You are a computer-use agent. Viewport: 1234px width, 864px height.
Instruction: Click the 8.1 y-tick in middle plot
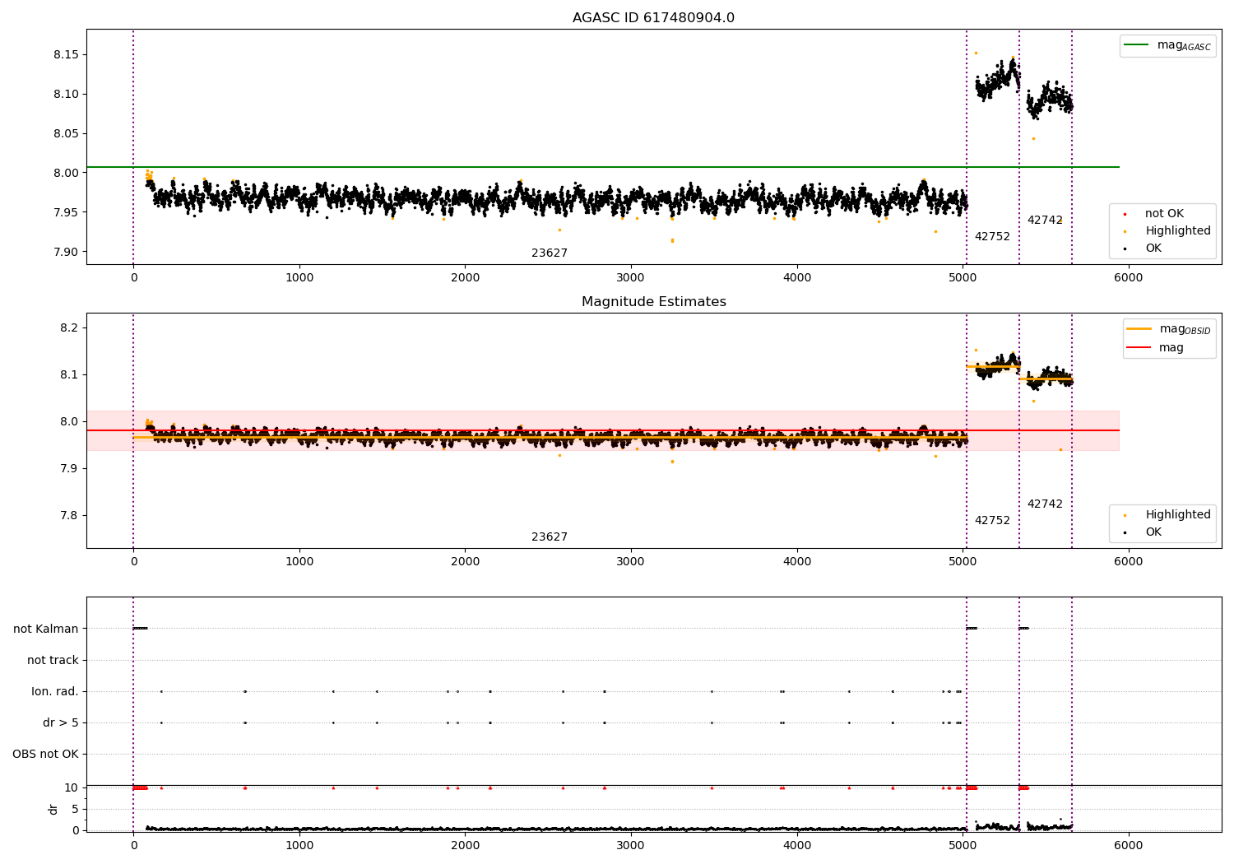[70, 375]
